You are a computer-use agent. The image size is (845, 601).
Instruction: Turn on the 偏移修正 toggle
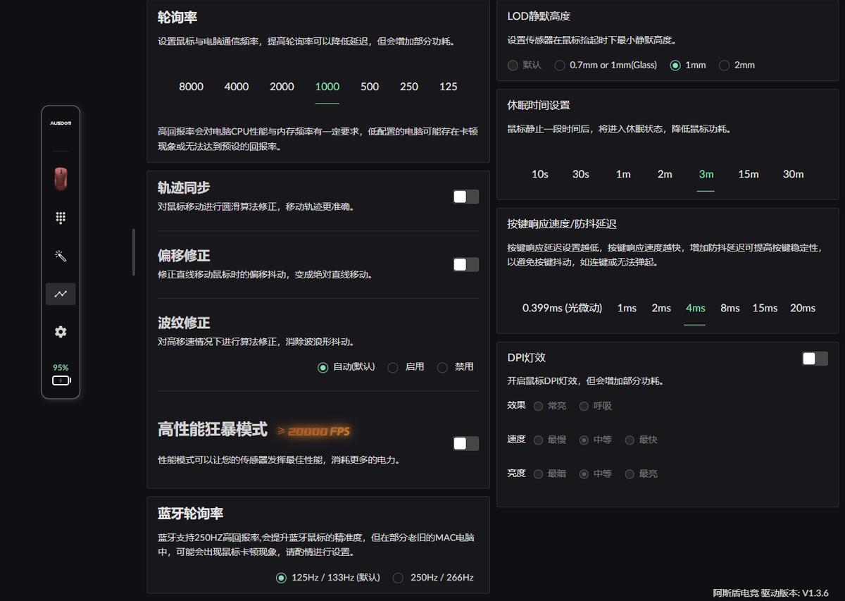click(465, 264)
